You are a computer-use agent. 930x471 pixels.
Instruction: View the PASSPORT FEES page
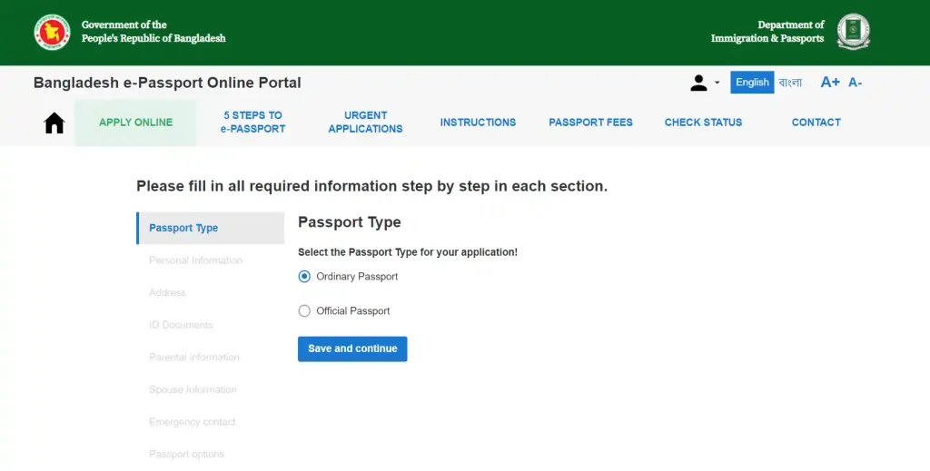pyautogui.click(x=590, y=123)
